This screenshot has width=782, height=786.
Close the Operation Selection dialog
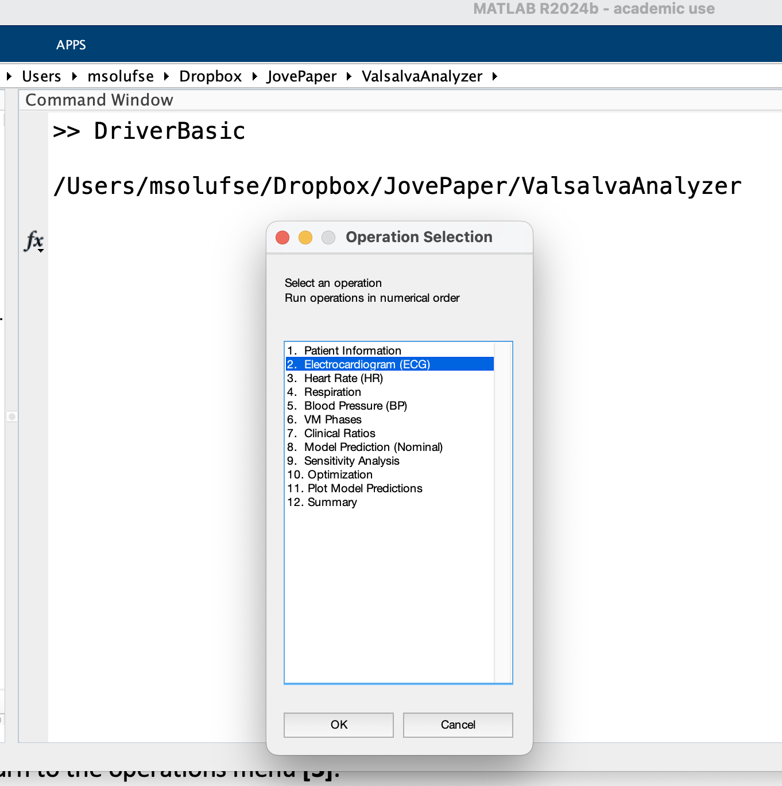(x=282, y=238)
